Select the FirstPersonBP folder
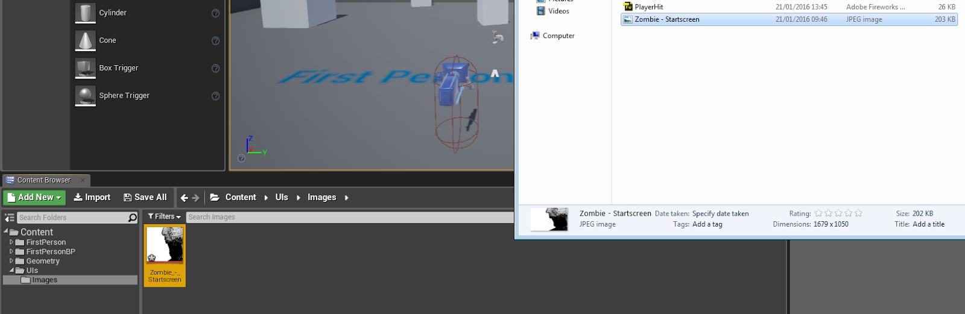This screenshot has height=314, width=965. 51,252
